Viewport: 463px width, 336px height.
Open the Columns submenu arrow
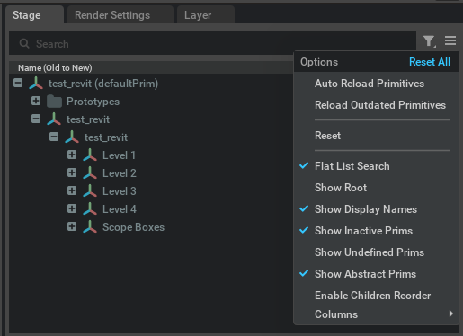[451, 314]
